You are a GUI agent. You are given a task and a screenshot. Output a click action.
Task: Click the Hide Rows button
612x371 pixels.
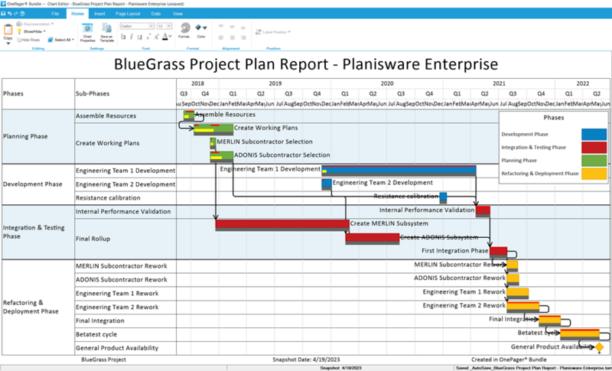click(28, 40)
